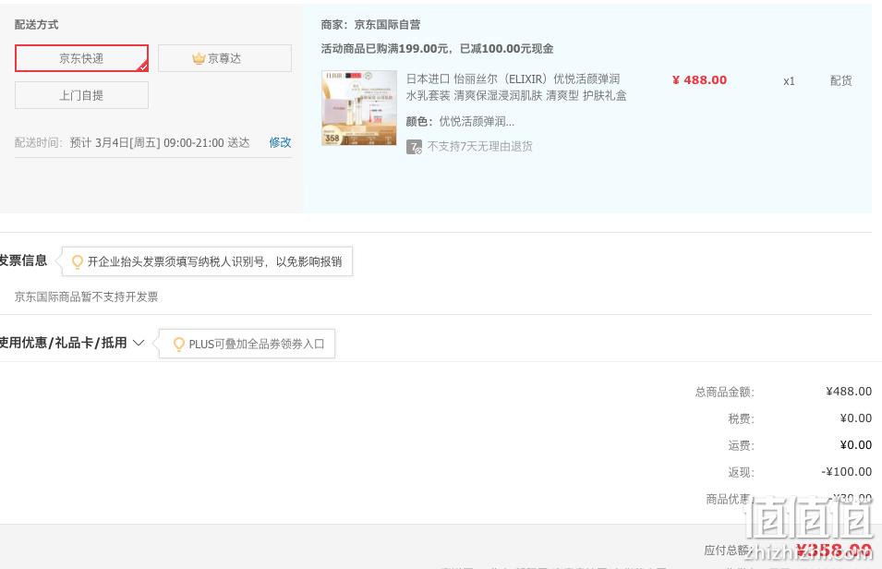Click the 税费 value ¥0.00
This screenshot has width=882, height=569.
pos(856,418)
